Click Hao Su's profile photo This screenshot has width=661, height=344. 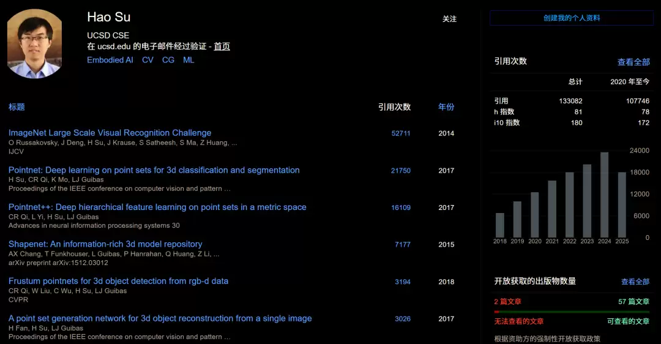click(x=34, y=43)
